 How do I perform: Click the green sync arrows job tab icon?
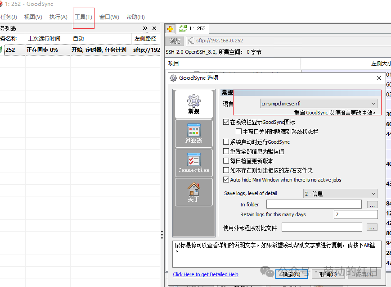183,28
